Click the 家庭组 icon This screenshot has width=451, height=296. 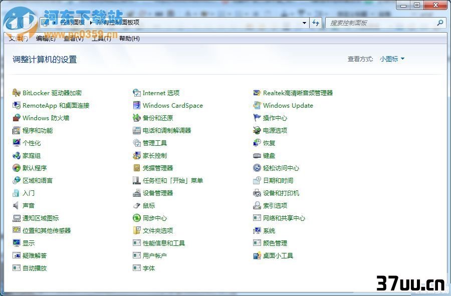(x=17, y=155)
